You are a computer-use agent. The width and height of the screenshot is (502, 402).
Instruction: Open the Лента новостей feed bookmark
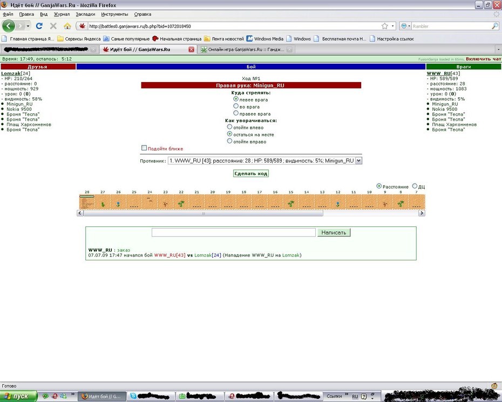click(x=224, y=39)
